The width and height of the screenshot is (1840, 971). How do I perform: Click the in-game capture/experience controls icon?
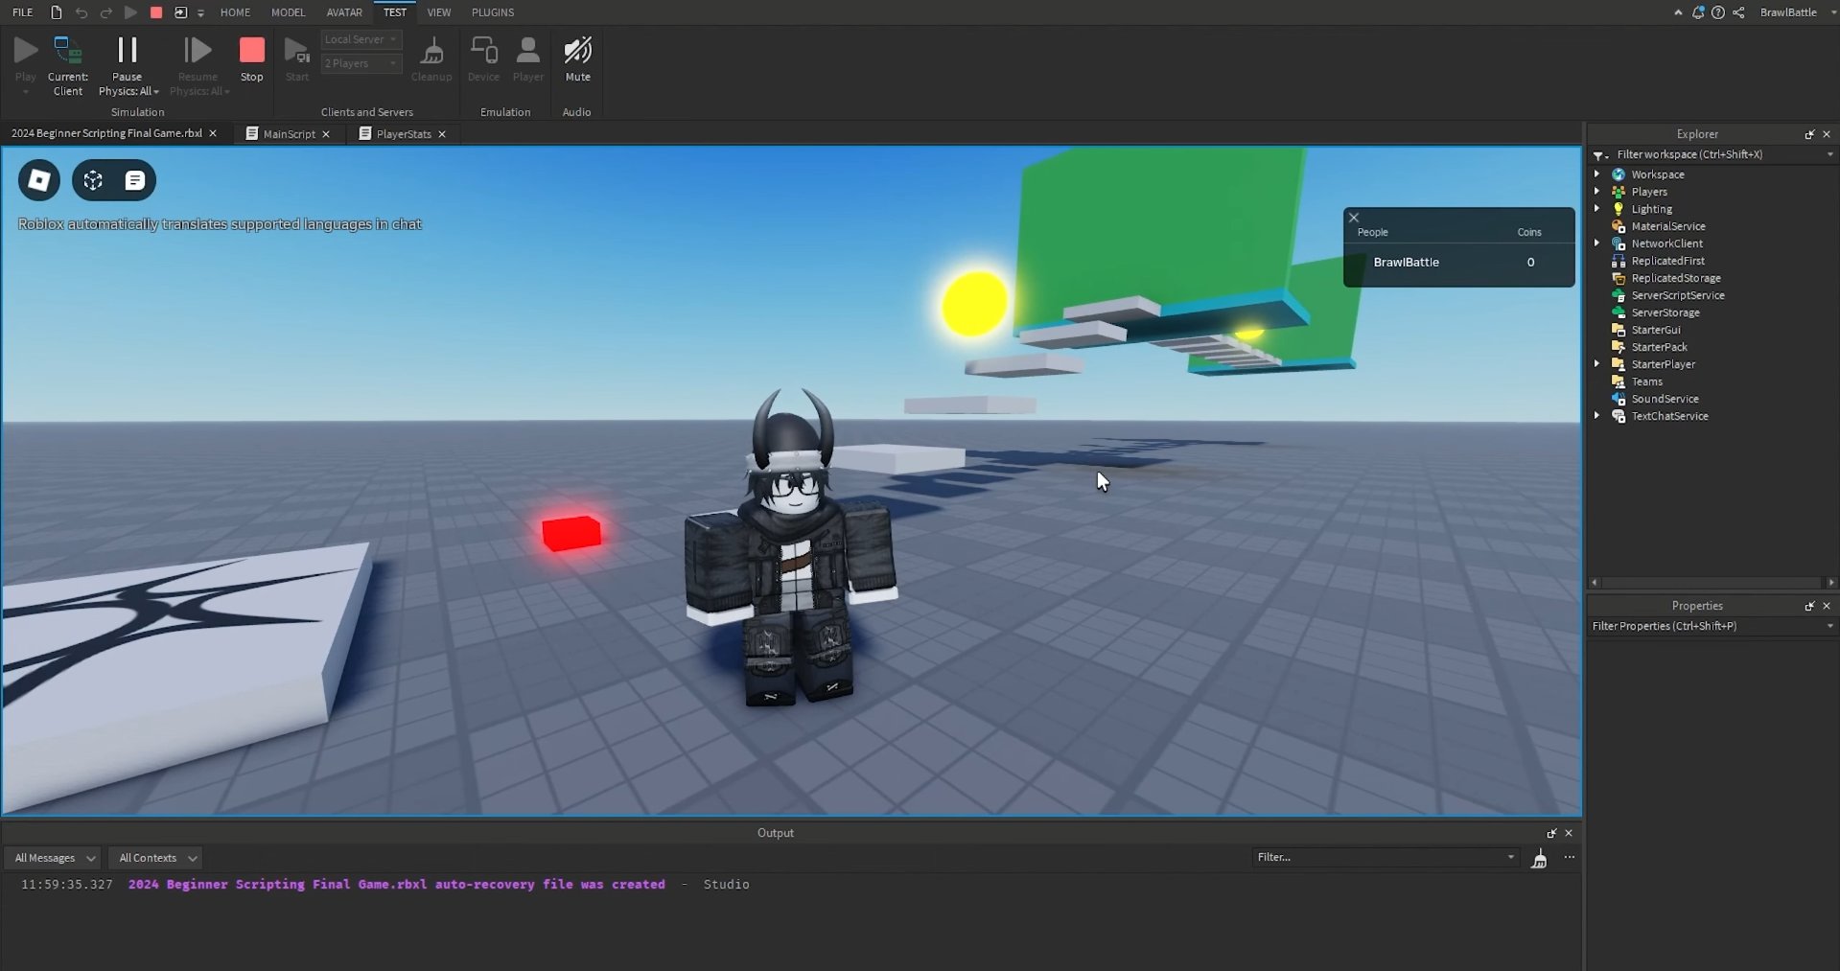(x=93, y=180)
